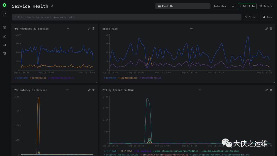Open the Chart explorer sidebar icon
This screenshot has width=277, height=156.
4,36
